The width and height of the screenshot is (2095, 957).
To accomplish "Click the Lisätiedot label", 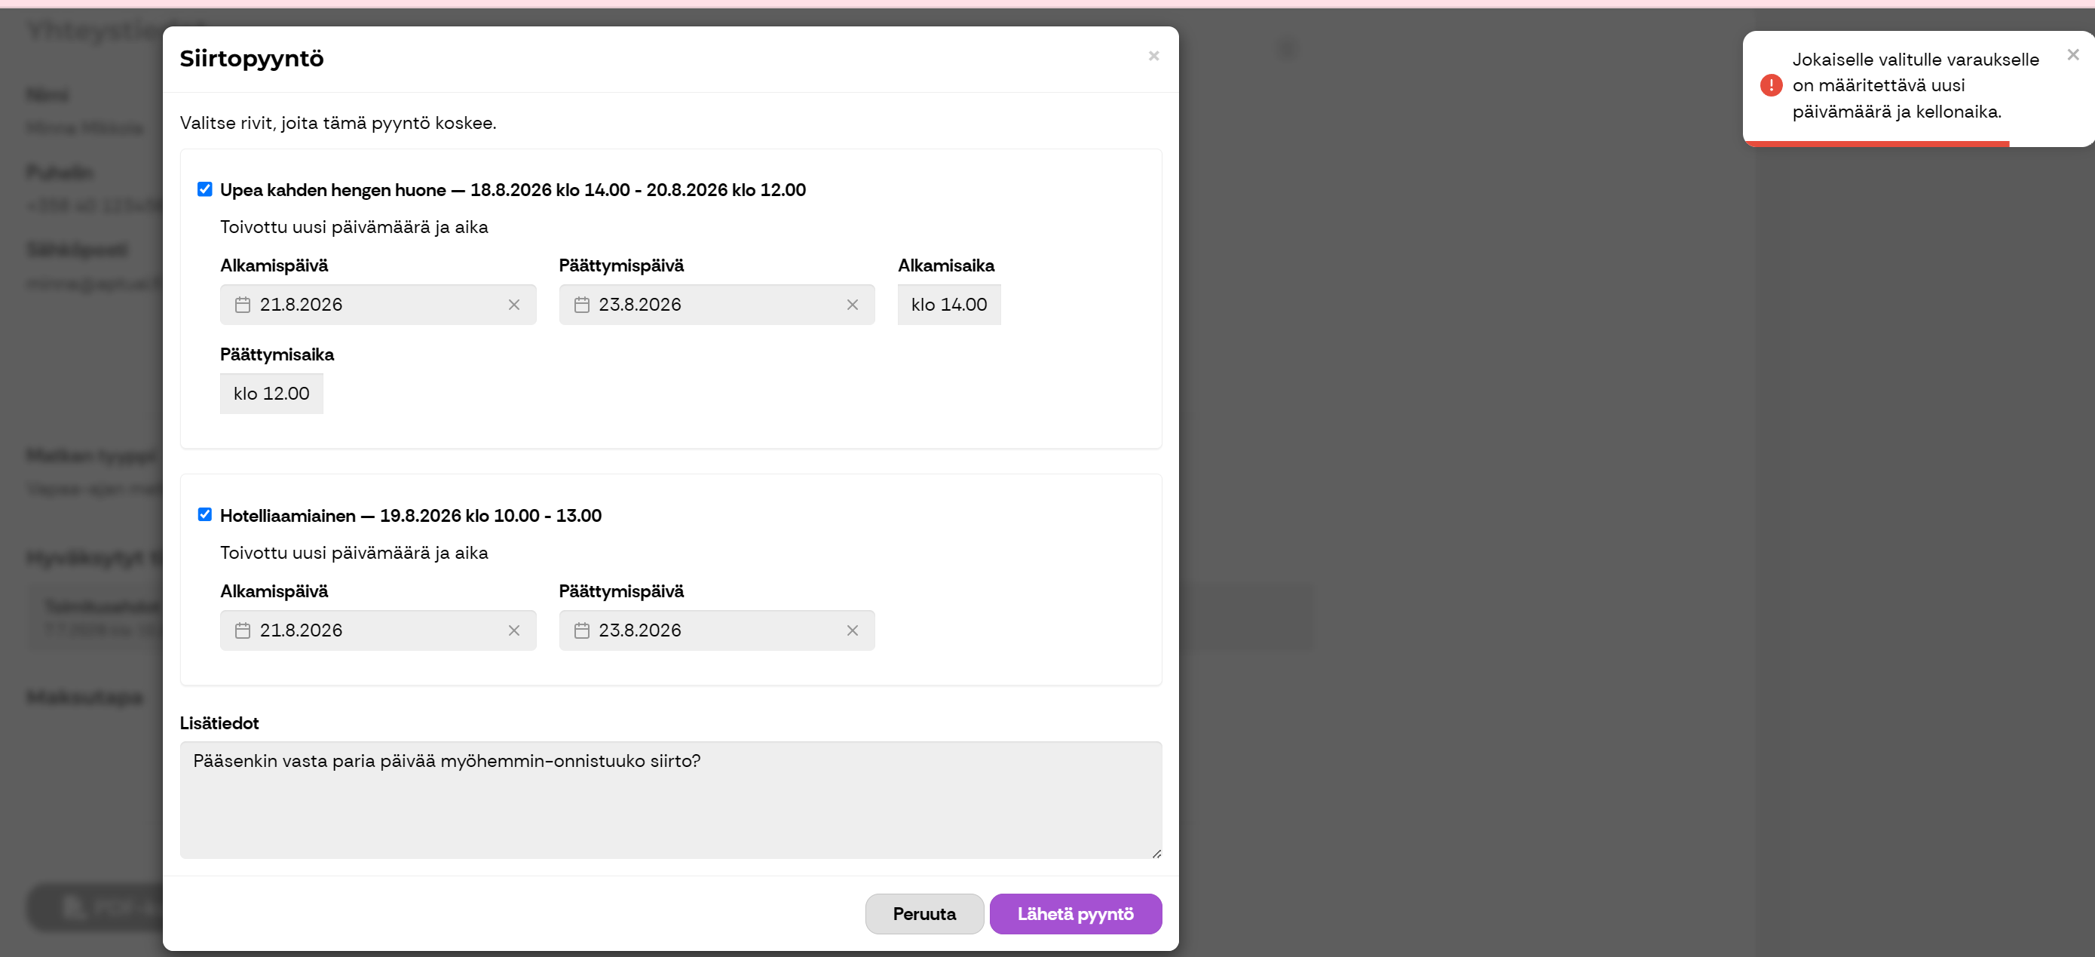I will (x=219, y=722).
